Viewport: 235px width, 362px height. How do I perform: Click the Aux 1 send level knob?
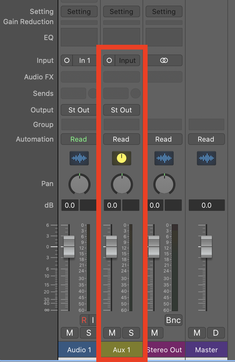pyautogui.click(x=136, y=93)
